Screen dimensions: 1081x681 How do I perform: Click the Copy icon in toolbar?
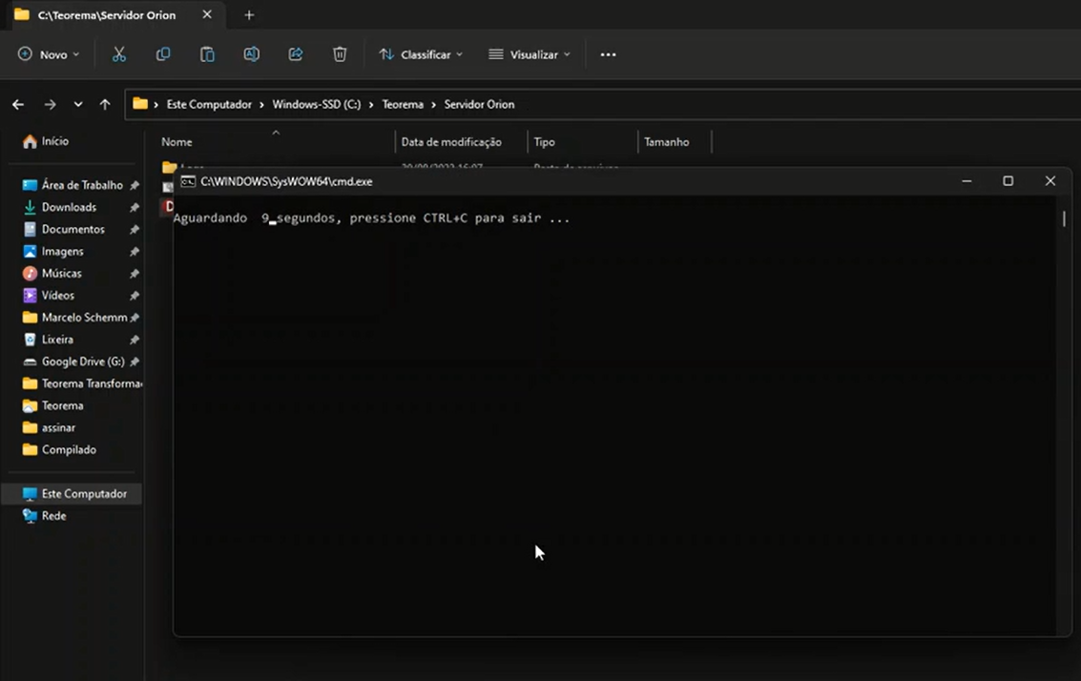click(x=163, y=54)
